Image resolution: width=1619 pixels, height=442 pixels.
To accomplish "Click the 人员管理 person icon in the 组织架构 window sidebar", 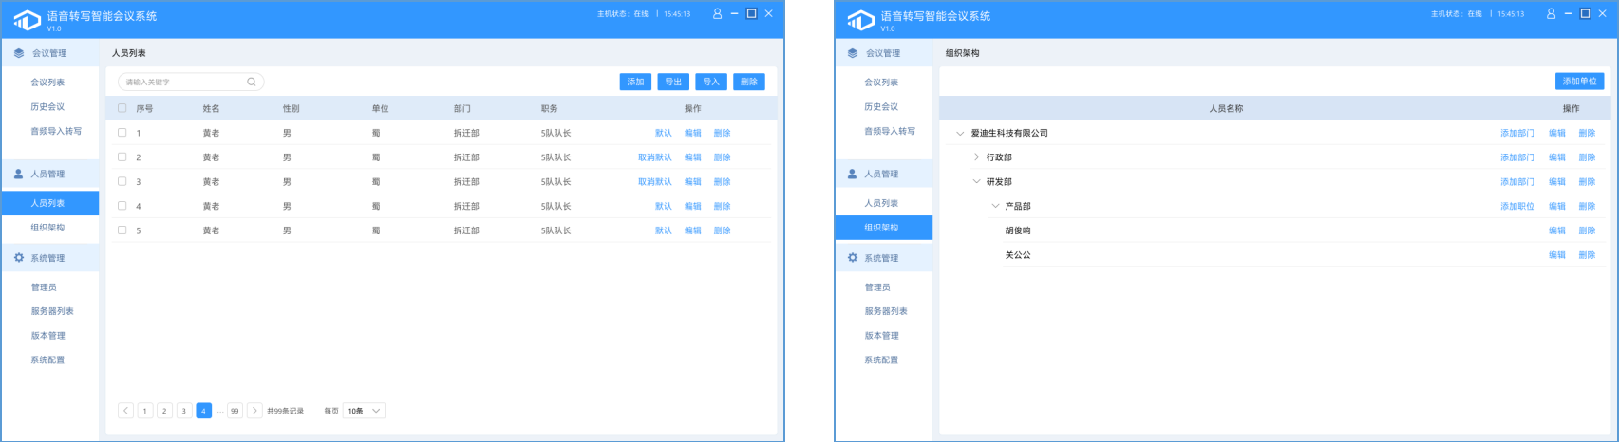I will pyautogui.click(x=852, y=175).
